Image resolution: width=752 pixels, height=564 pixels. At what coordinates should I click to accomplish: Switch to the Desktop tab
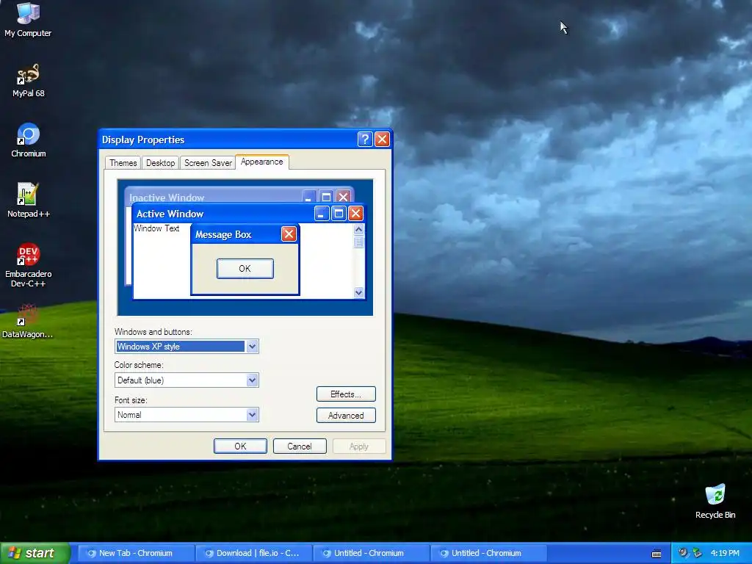click(x=160, y=163)
